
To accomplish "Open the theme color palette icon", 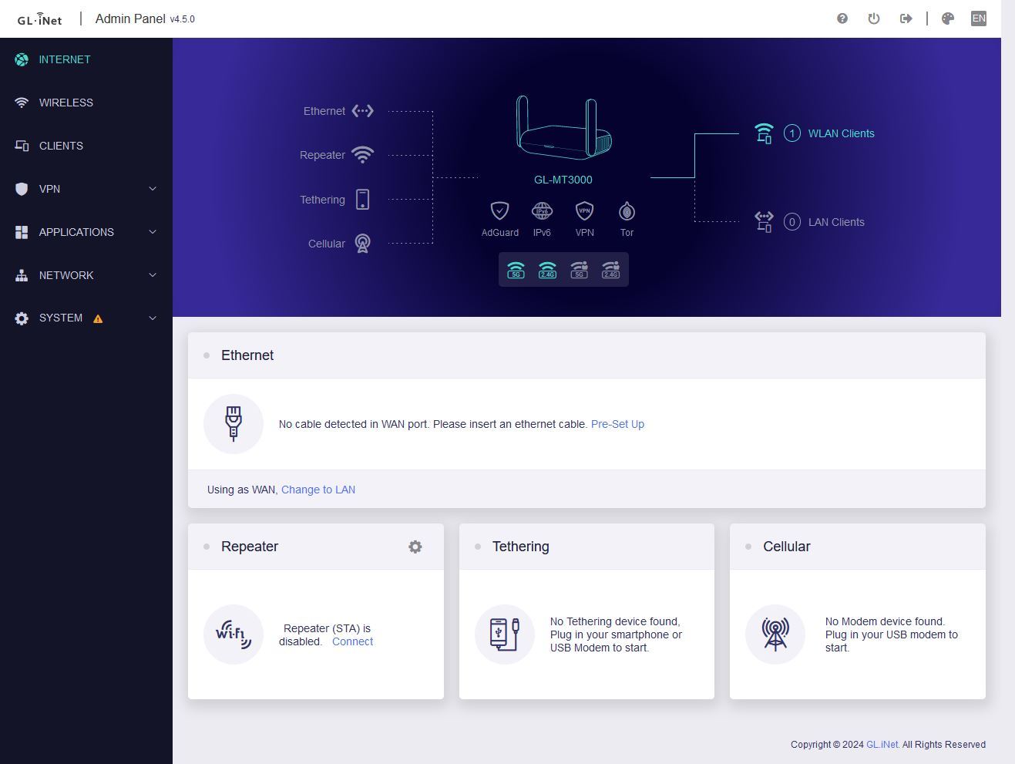I will click(x=948, y=19).
